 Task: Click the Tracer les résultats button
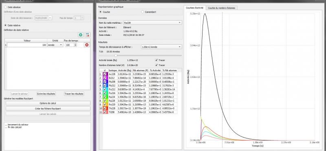74,94
